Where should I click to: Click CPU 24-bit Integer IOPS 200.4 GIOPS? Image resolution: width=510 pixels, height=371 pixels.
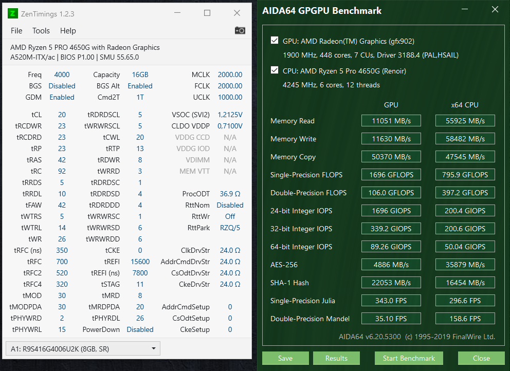[465, 211]
